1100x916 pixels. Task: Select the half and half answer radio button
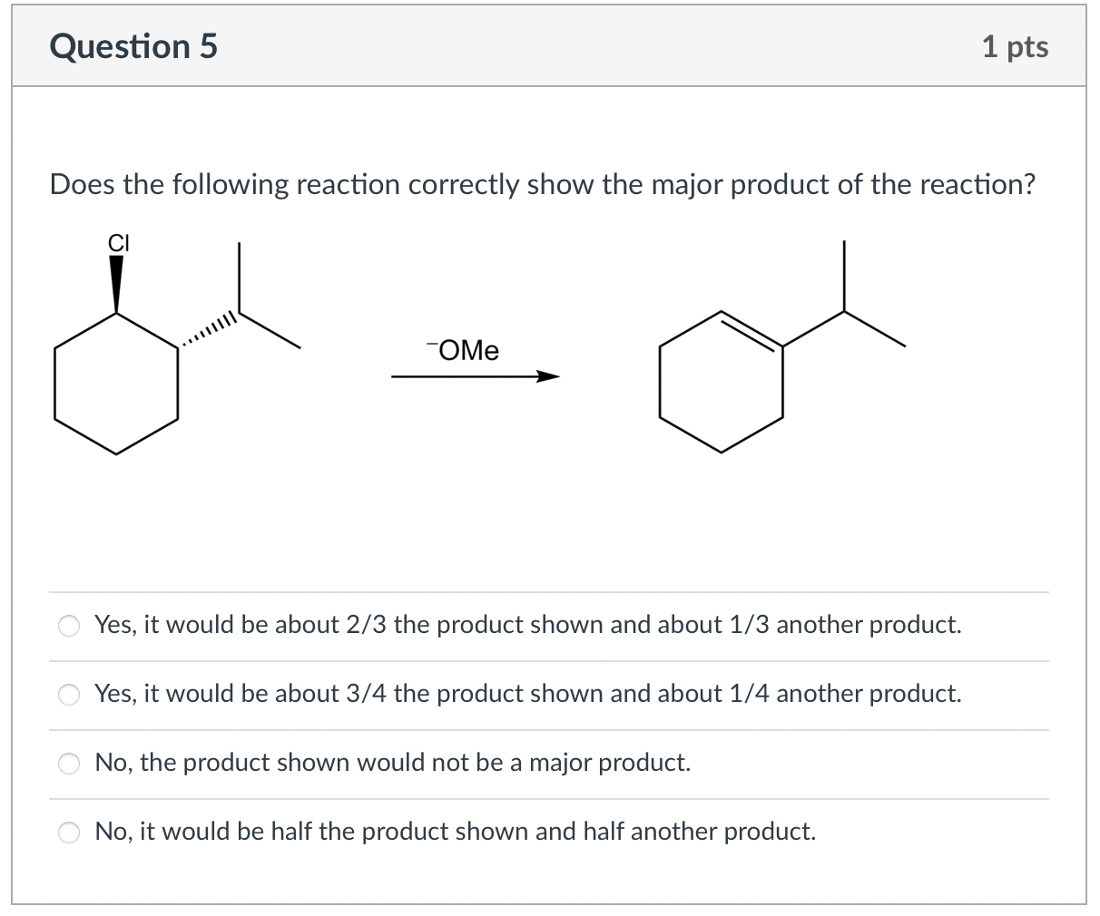click(x=68, y=832)
